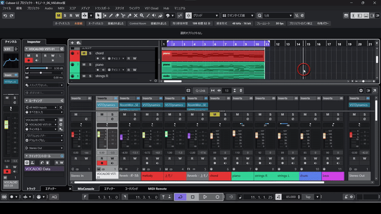Screen dimensions: 381x214
Task: Adjust the Inspector pan slider
Action: coord(40,73)
